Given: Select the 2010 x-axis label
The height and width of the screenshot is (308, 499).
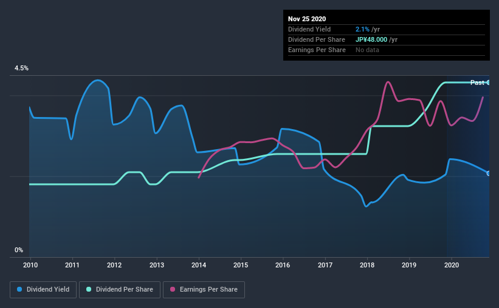Looking at the screenshot, I should point(30,265).
